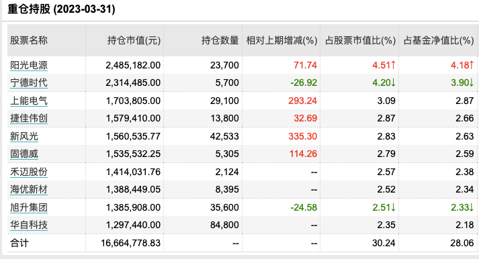
Task: Open the 禾迈股份 stock link
Action: coord(29,172)
